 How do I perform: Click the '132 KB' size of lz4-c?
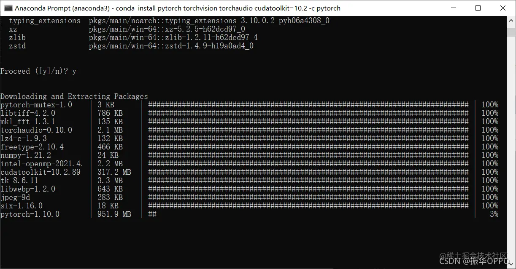tap(110, 138)
